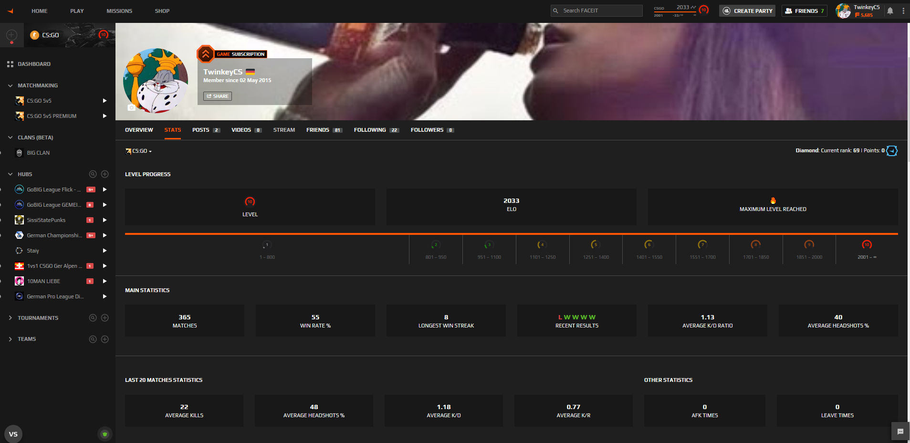Switch to the Posts tab

point(206,130)
